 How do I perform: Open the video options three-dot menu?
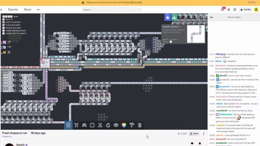(x=204, y=133)
